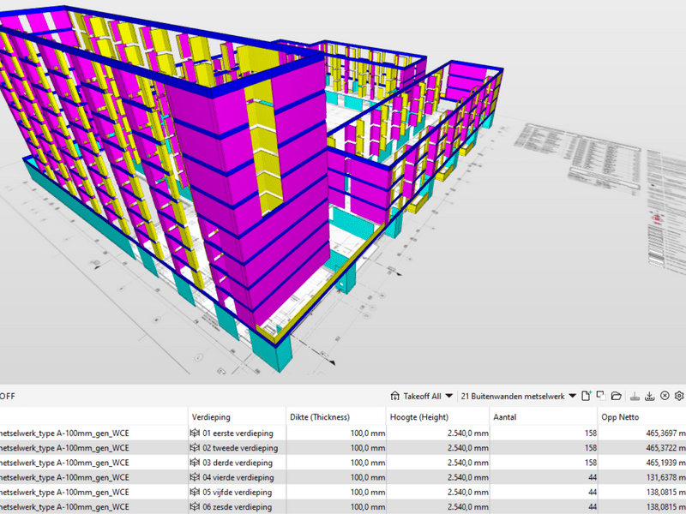Click the storey icon for 04 vierde verdieping
686x514 pixels.
(x=195, y=477)
